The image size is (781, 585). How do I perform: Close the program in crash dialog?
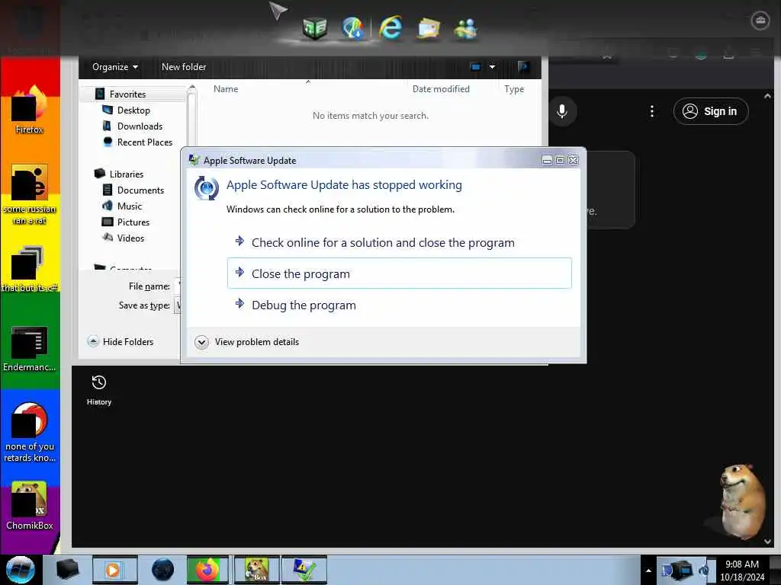pyautogui.click(x=399, y=273)
